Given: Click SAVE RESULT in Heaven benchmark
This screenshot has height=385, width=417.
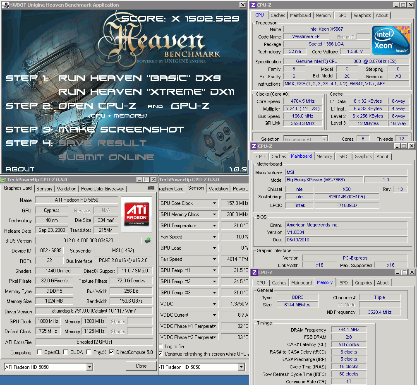Looking at the screenshot, I should [102, 143].
